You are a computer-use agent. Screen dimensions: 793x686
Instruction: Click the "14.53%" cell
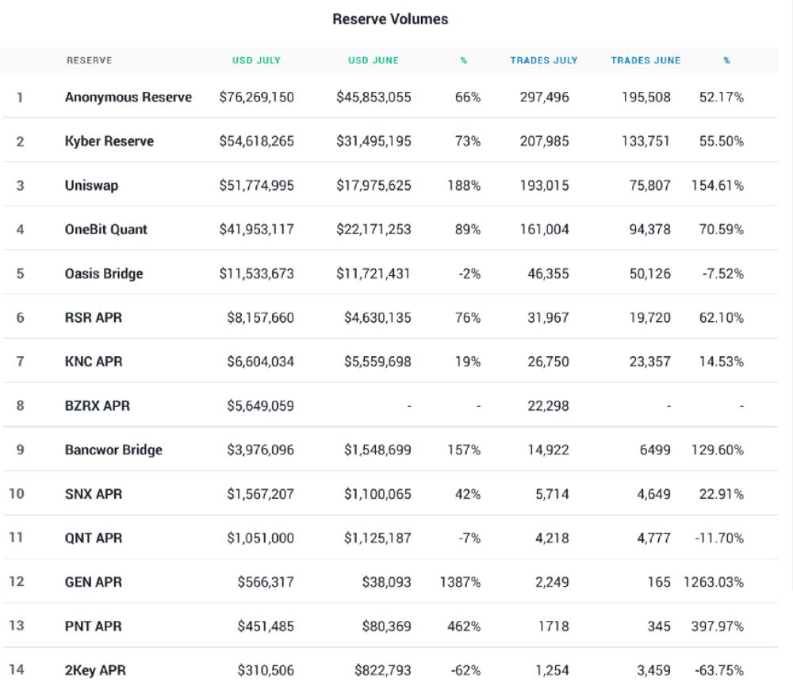tap(721, 362)
